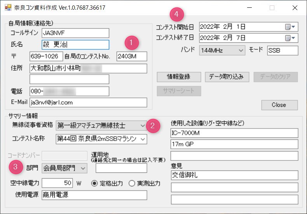Click the IC-7000M equipment field
This screenshot has width=307, height=214.
[234, 133]
